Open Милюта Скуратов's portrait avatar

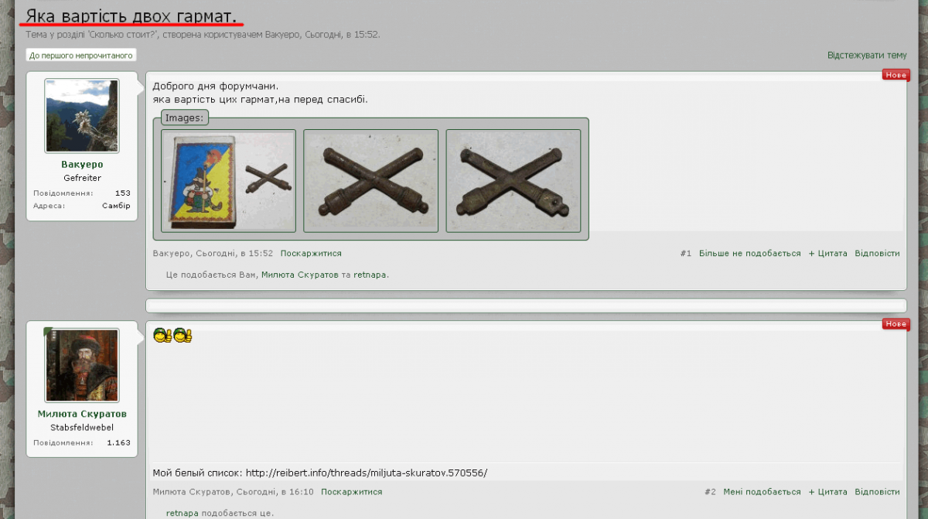click(x=82, y=365)
